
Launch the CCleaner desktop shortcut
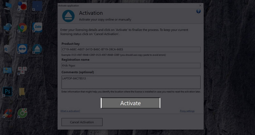(x=7, y=115)
